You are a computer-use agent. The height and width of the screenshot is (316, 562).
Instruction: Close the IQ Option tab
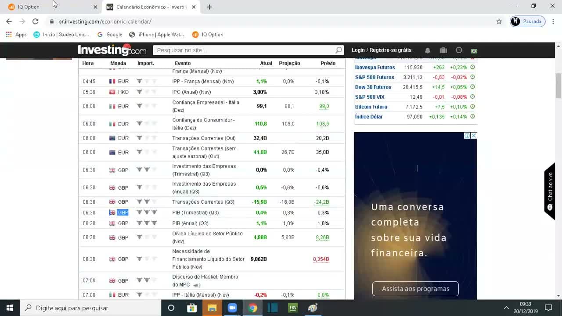point(95,7)
